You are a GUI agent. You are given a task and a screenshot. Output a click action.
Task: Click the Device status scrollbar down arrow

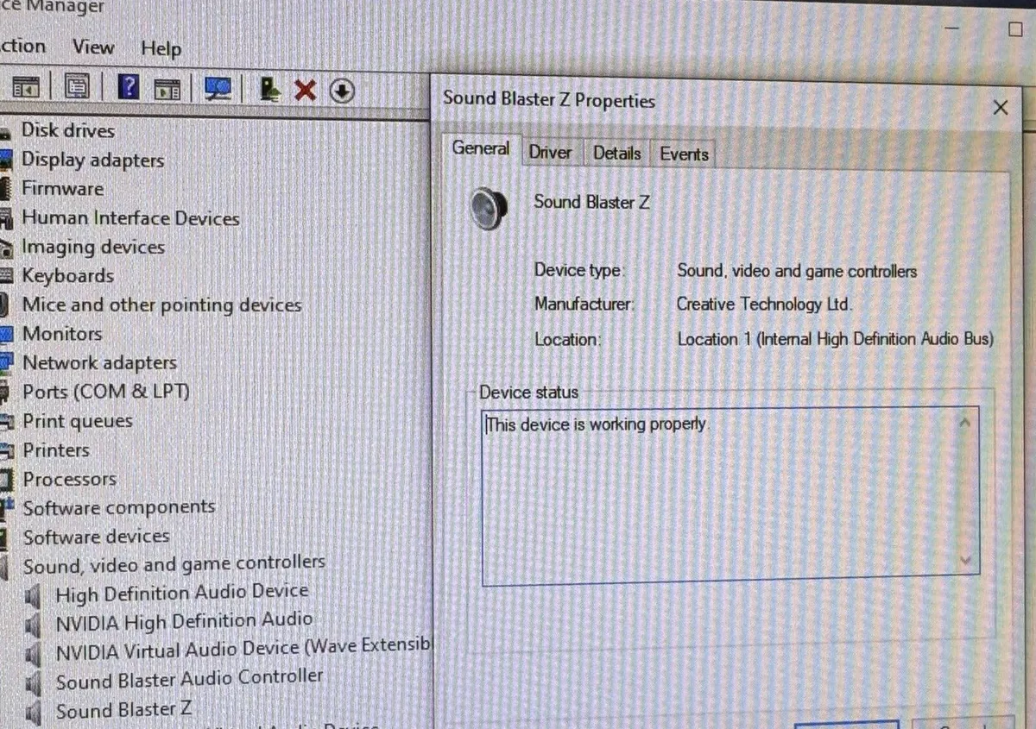pos(966,561)
